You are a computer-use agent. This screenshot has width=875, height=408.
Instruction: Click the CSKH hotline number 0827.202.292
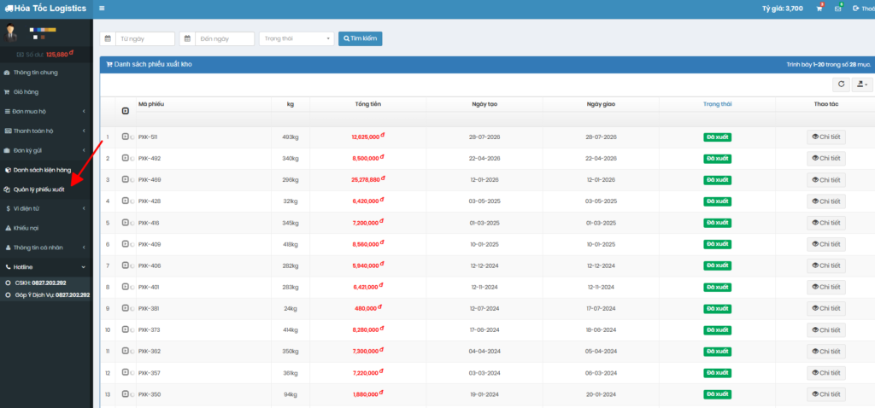tap(49, 283)
